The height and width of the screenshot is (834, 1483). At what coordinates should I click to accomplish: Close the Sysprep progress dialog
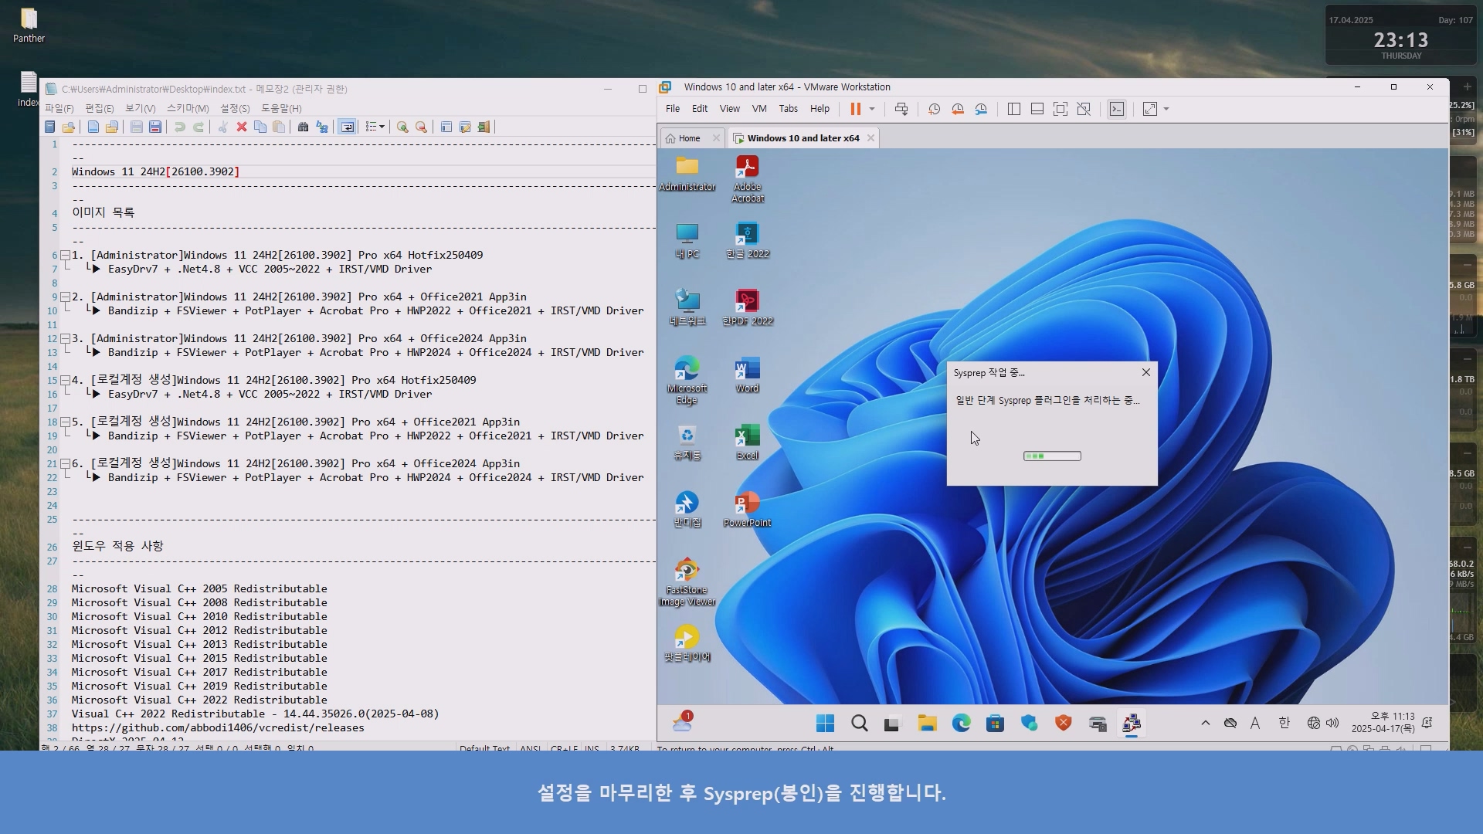(x=1146, y=372)
